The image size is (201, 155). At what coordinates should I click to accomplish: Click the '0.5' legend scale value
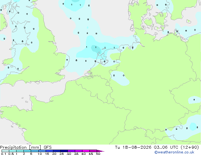(x=11, y=154)
